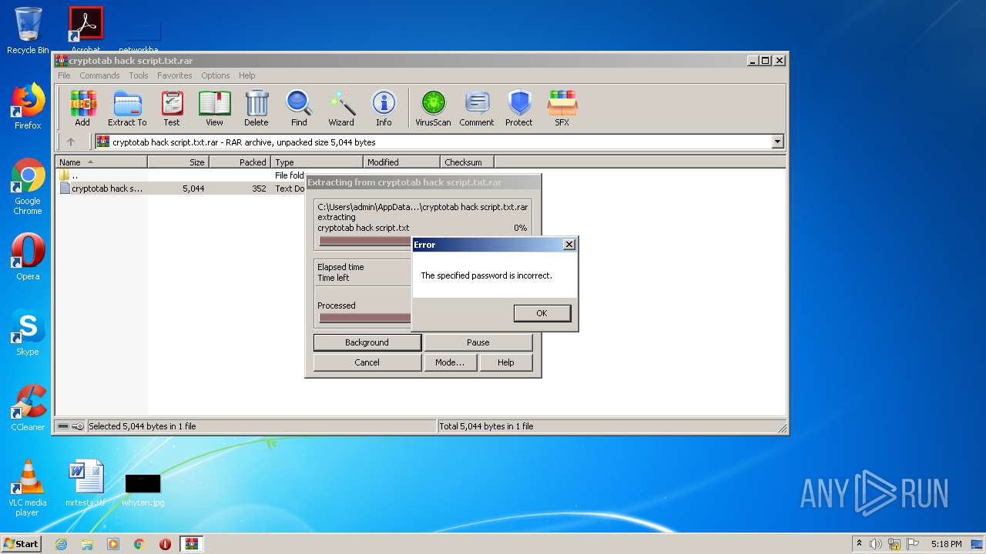Sort by the Size column header
This screenshot has height=554, width=986.
pyautogui.click(x=179, y=162)
